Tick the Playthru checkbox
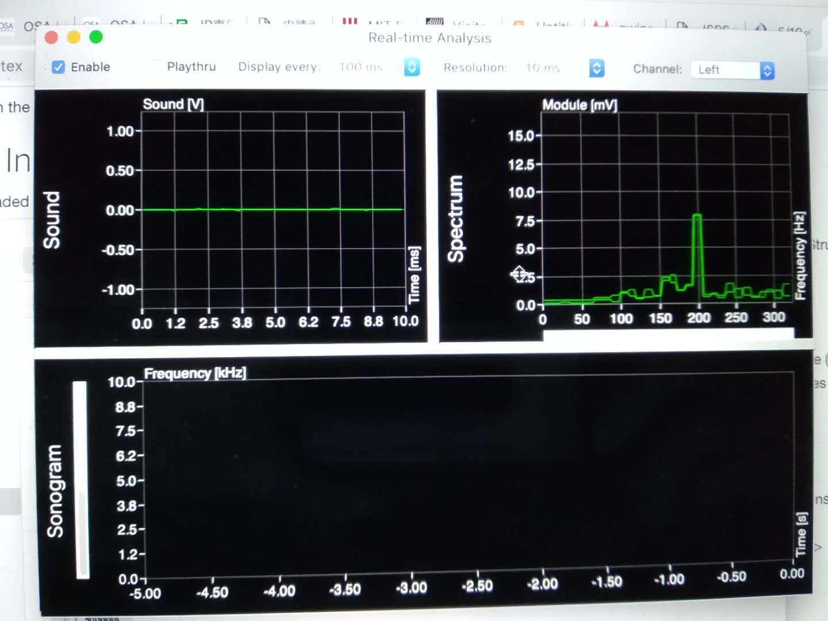Image resolution: width=828 pixels, height=621 pixels. [x=155, y=67]
